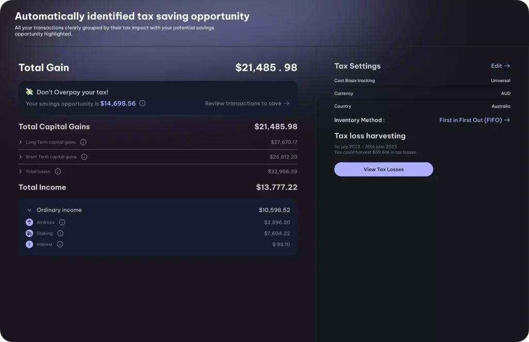Expand Short Term capital gains row

pos(21,157)
